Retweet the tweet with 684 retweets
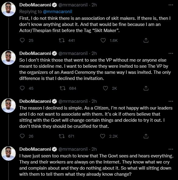 [x=62, y=88]
